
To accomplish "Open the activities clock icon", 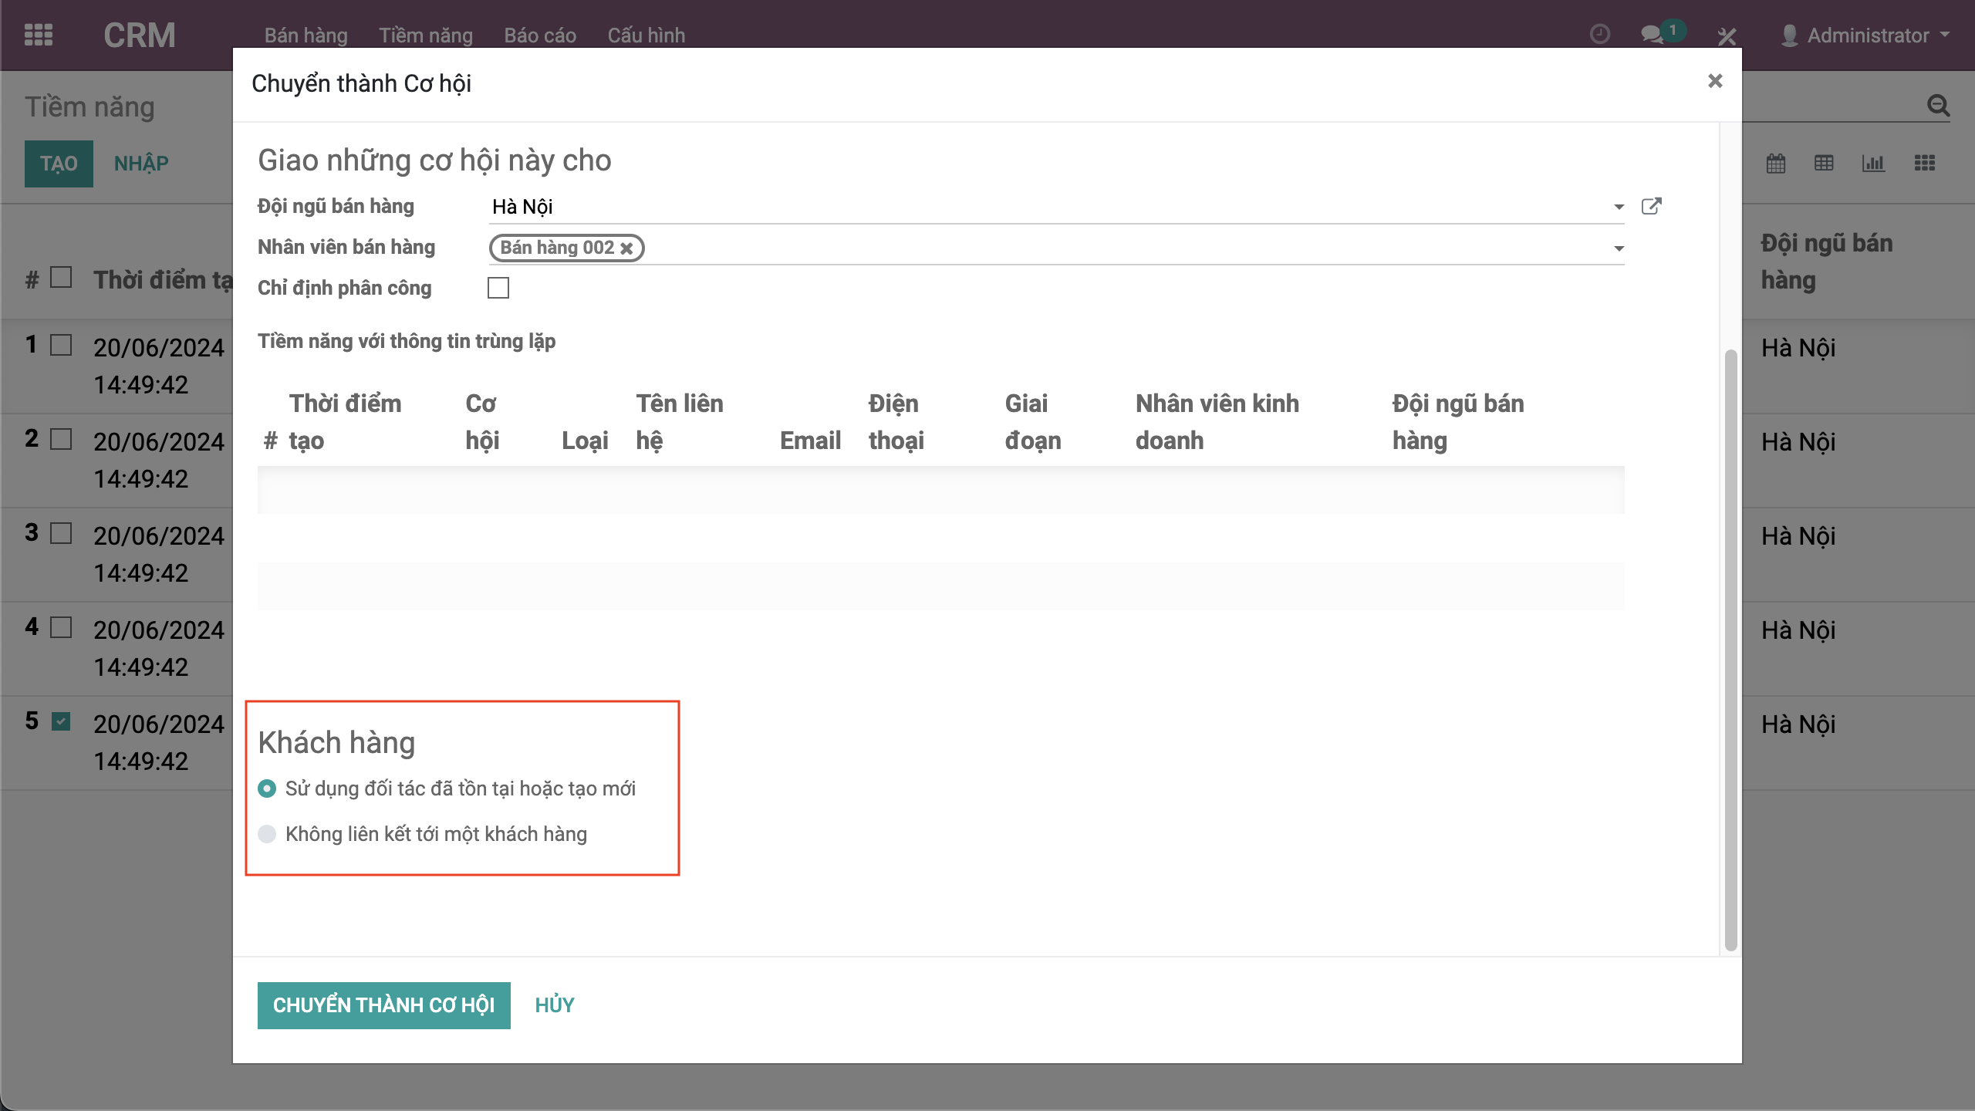I will pyautogui.click(x=1600, y=35).
